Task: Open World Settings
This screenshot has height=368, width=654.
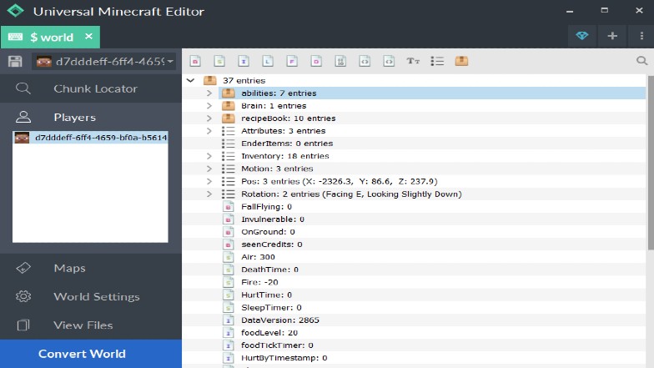Action: (x=90, y=296)
